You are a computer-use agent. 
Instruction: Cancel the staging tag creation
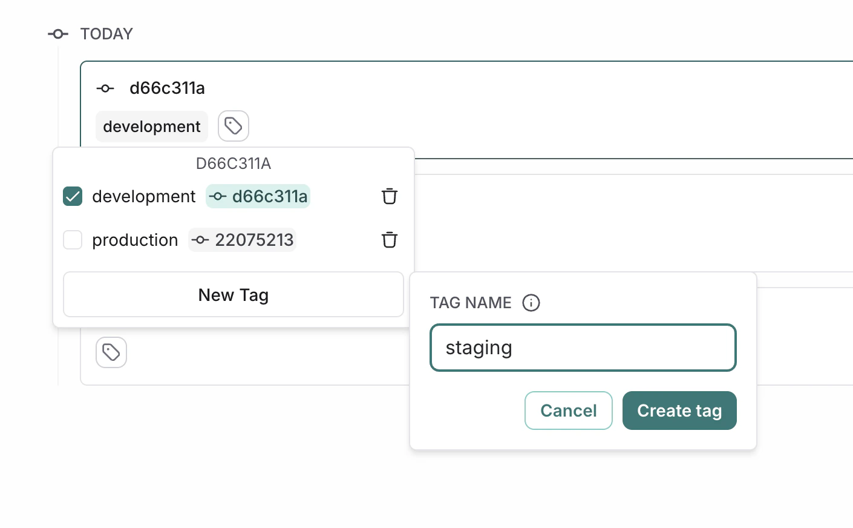(568, 411)
